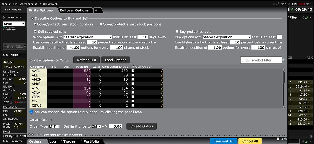Click the pin icon right of IBKRPRO
The height and width of the screenshot is (144, 314).
pyautogui.click(x=308, y=4)
